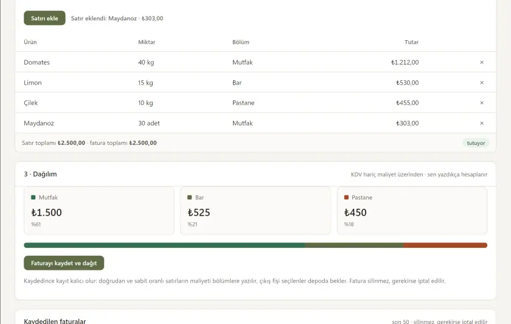The height and width of the screenshot is (324, 511).
Task: Click the green Mutfak color square
Action: tap(33, 197)
